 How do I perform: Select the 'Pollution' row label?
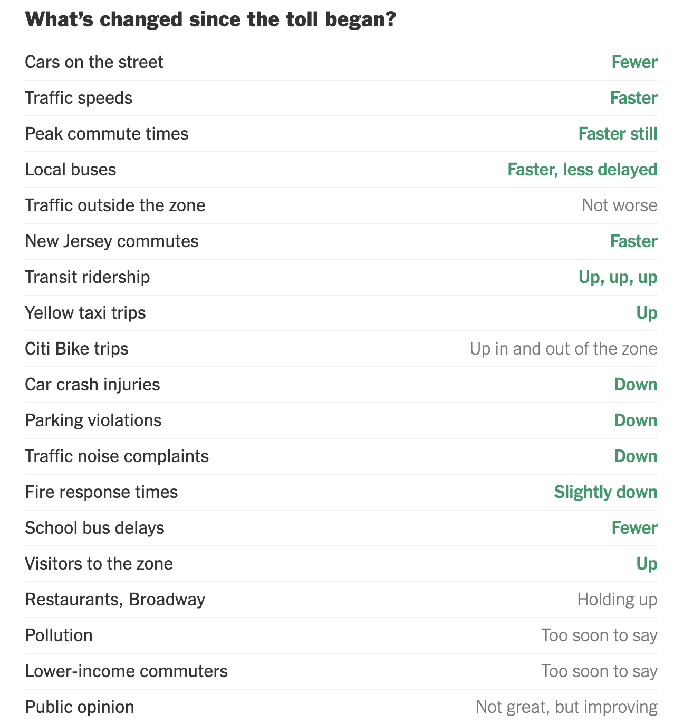point(59,635)
